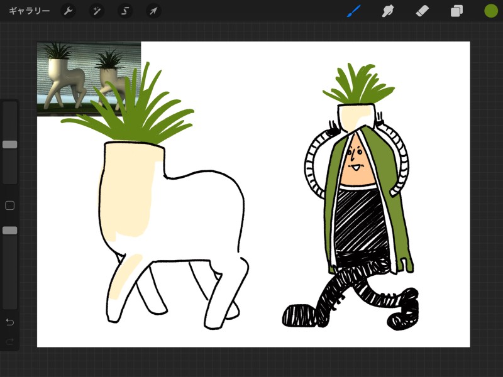Open the Adjustments magic wand menu
Image resolution: width=503 pixels, height=377 pixels.
point(96,11)
